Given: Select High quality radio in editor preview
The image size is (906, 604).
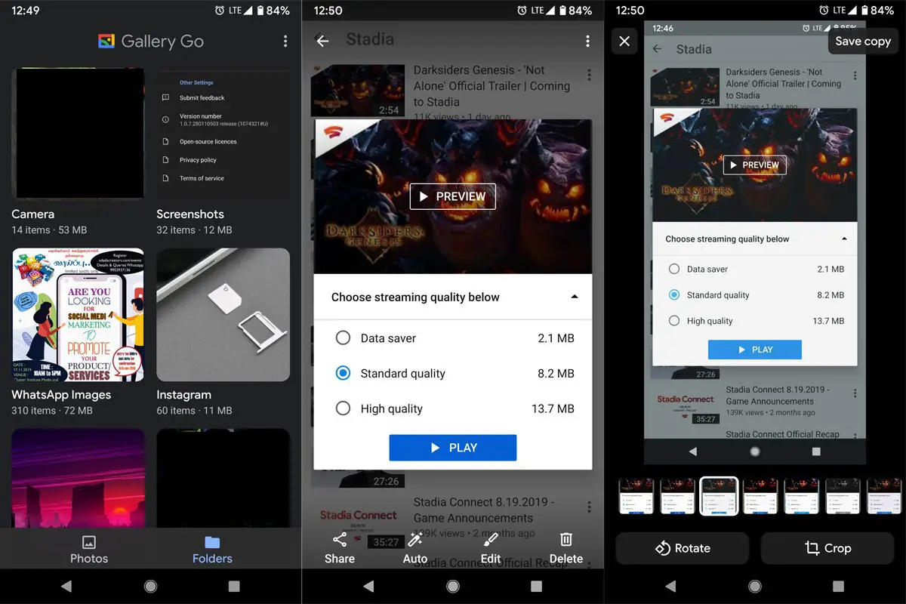Looking at the screenshot, I should [674, 321].
